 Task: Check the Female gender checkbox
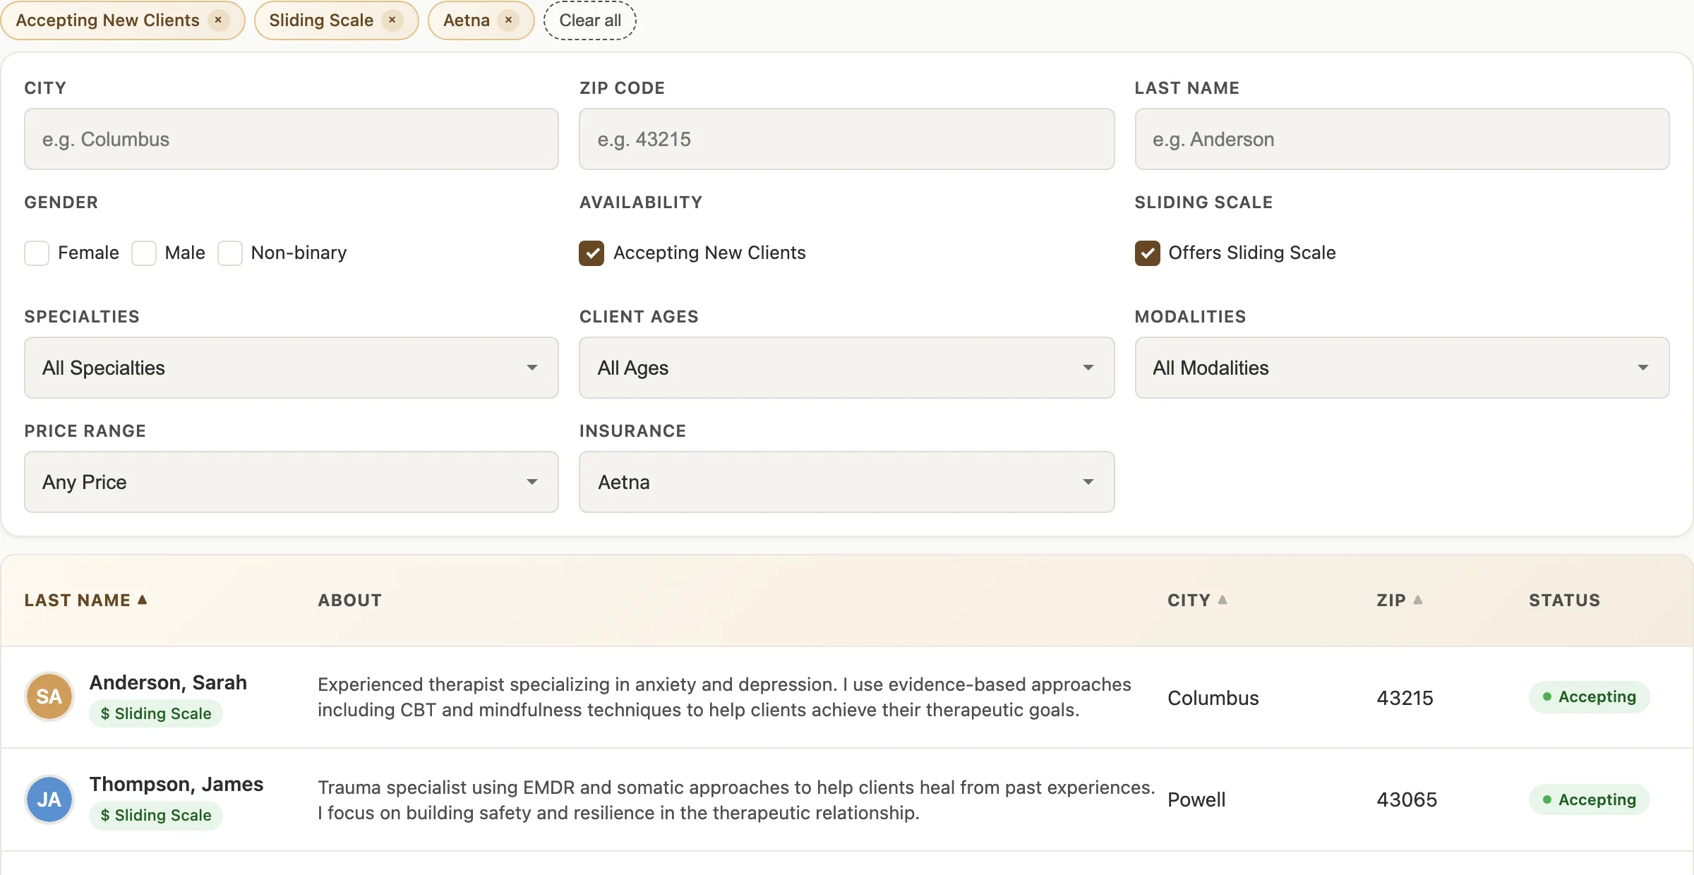(x=37, y=253)
